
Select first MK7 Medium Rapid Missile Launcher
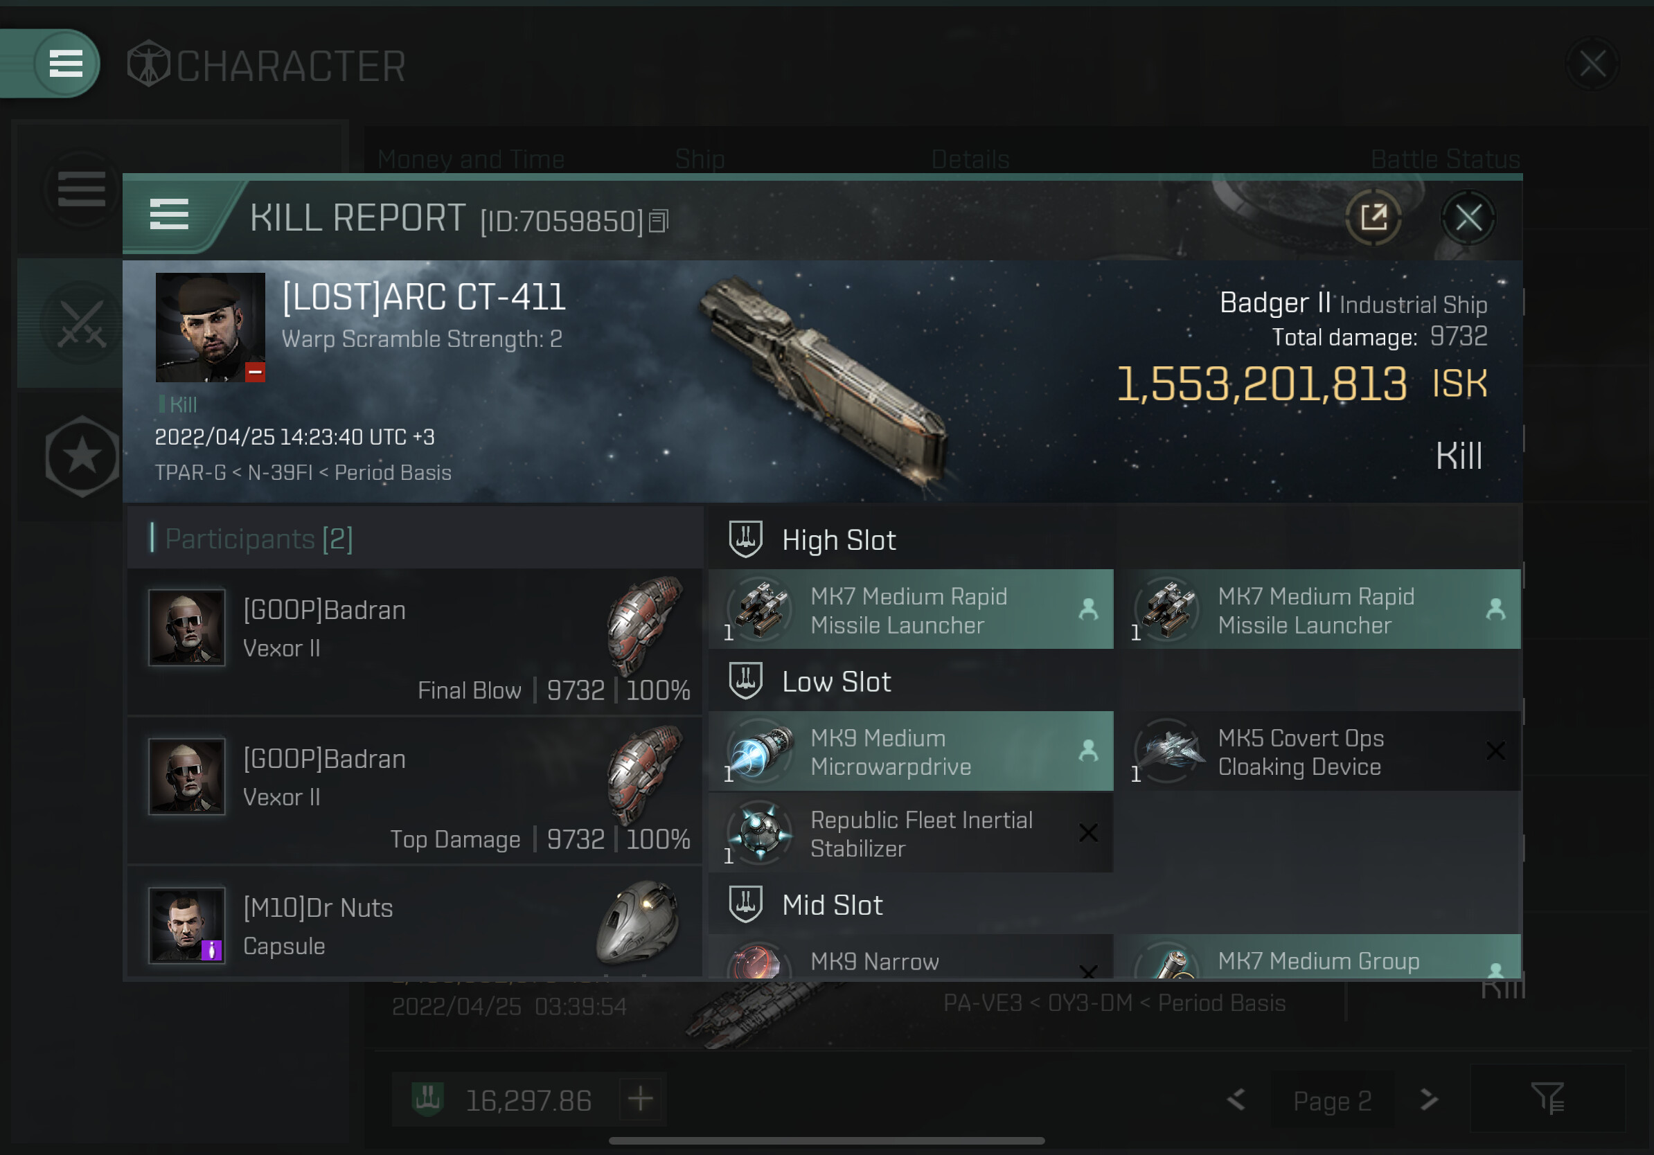(912, 610)
